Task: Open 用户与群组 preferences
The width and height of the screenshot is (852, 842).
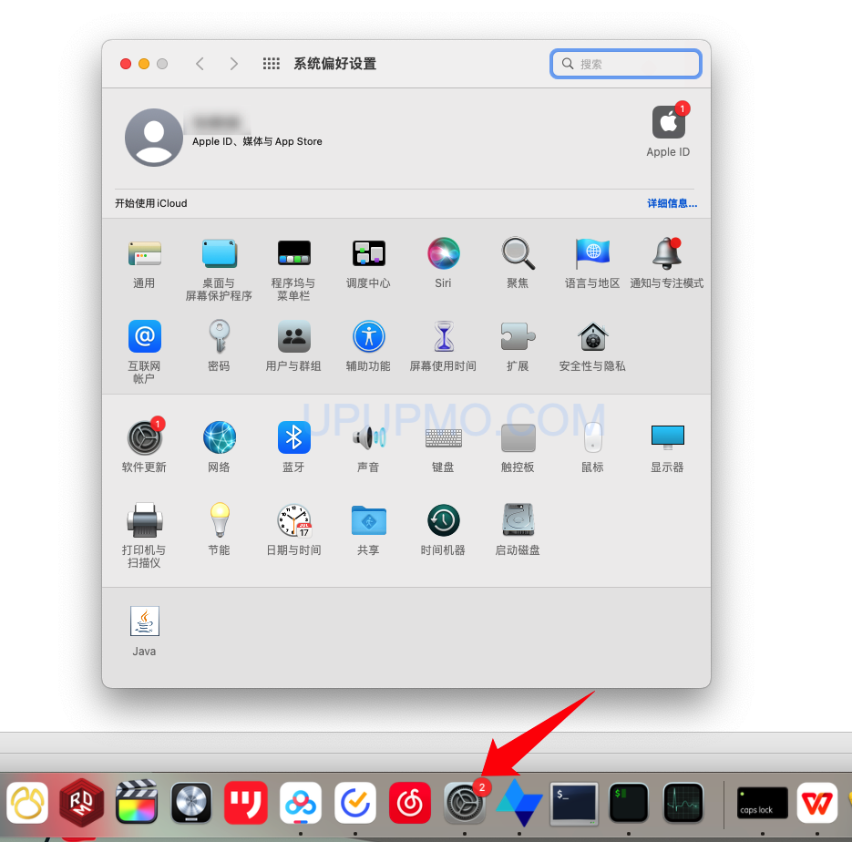Action: point(294,336)
